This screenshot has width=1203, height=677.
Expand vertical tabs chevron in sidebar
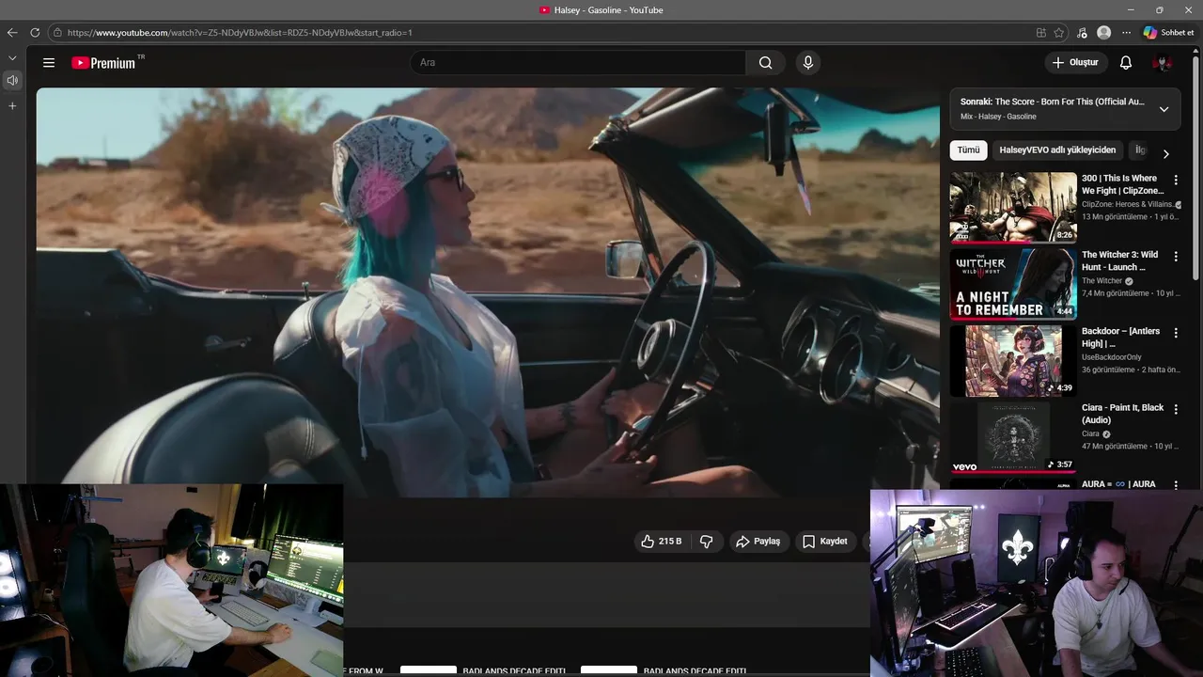pos(12,58)
